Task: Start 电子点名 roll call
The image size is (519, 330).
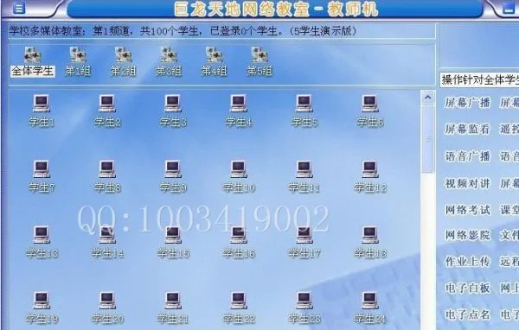Action: pos(467,314)
